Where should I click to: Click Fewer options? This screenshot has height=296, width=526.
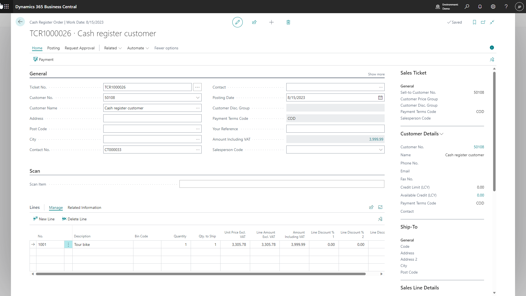pos(166,48)
